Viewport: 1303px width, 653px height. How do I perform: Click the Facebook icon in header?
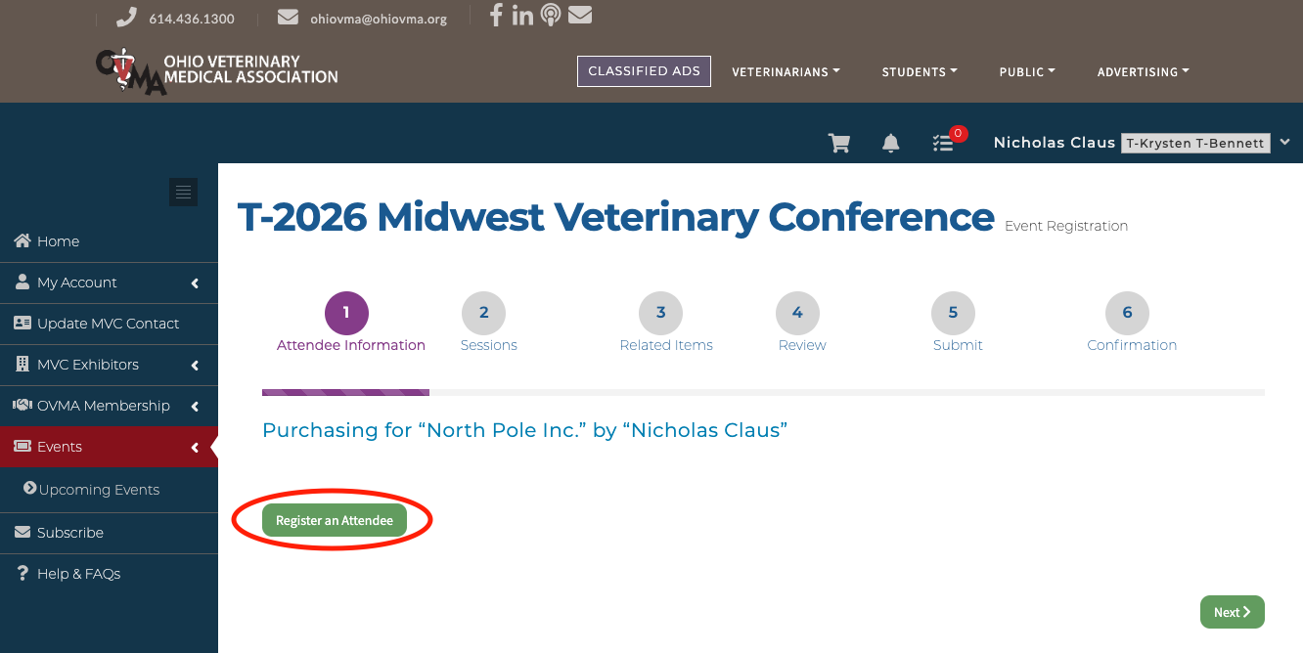pos(496,16)
